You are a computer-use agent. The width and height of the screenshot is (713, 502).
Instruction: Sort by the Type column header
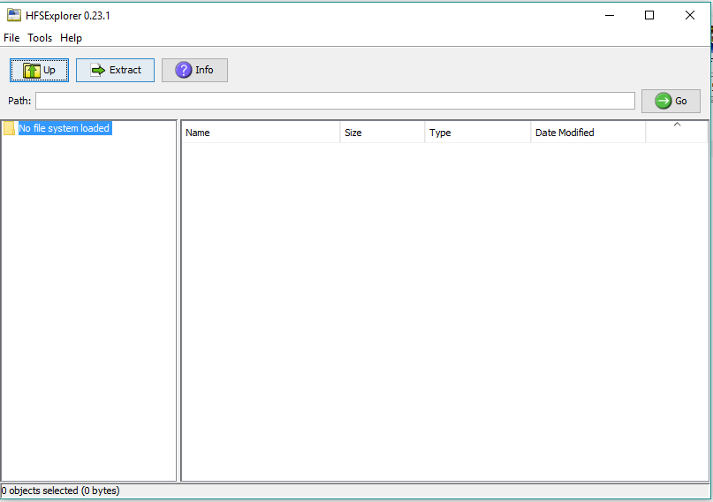(478, 133)
